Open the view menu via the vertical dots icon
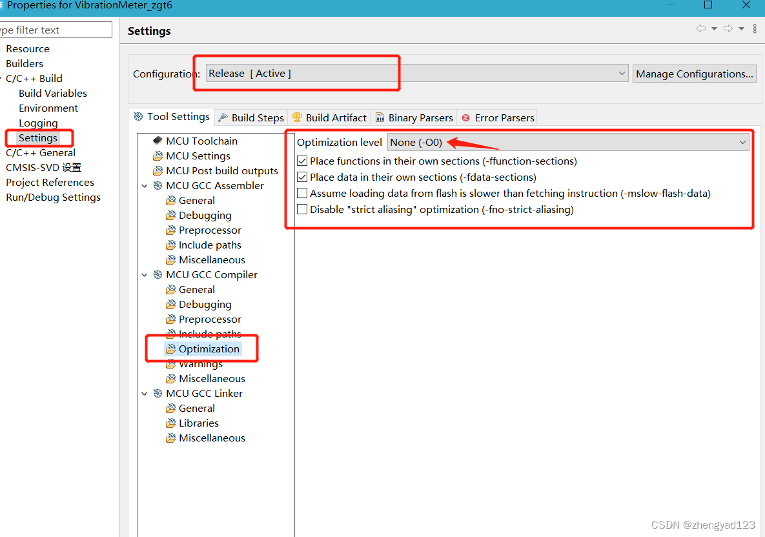 click(x=754, y=28)
